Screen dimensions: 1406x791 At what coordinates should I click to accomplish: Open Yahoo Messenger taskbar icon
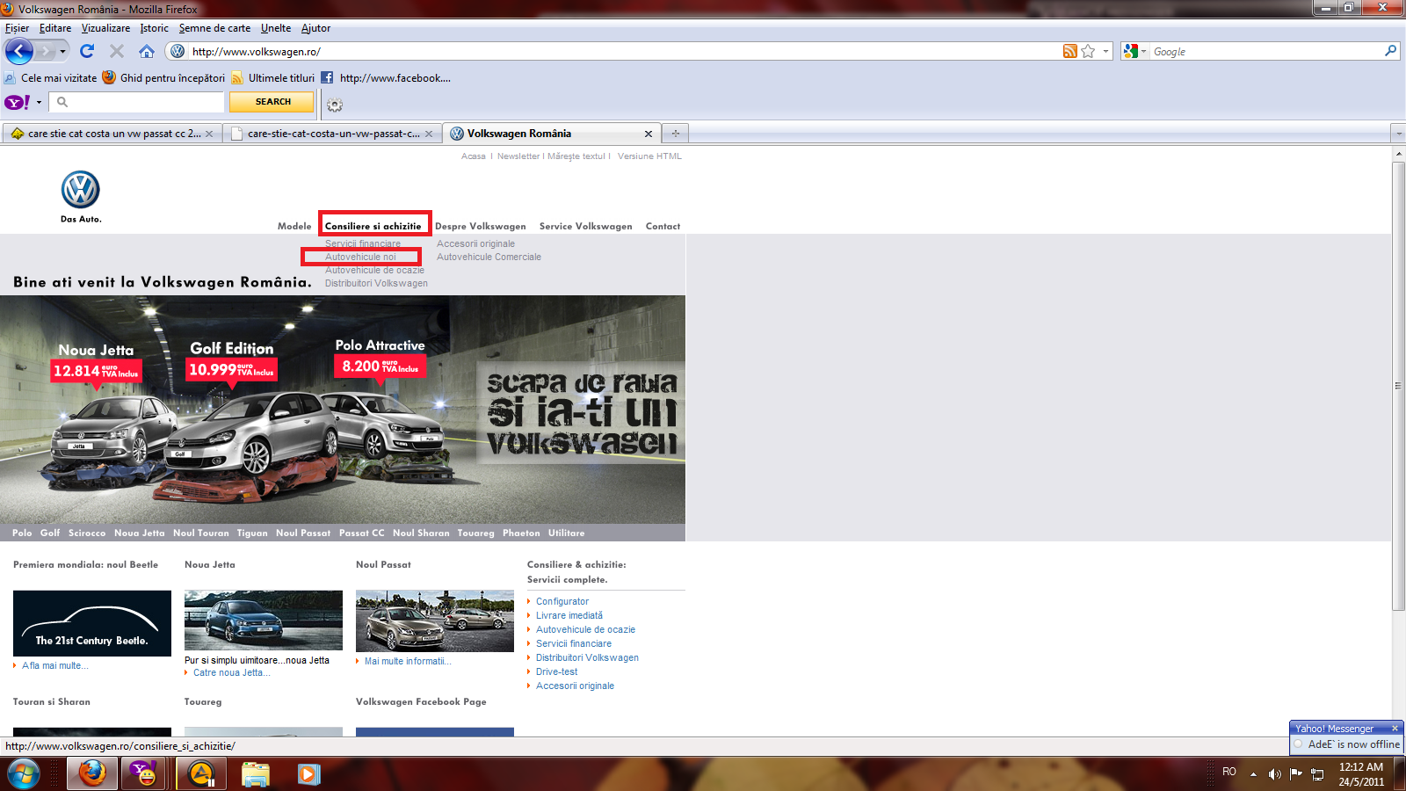point(143,774)
